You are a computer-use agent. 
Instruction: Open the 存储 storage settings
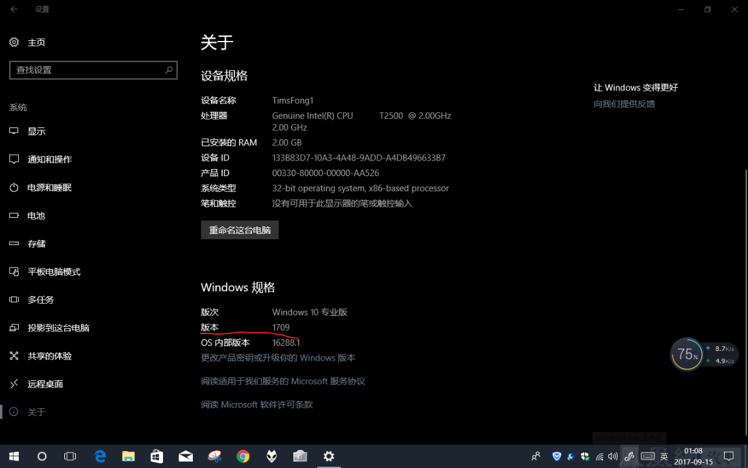point(36,244)
